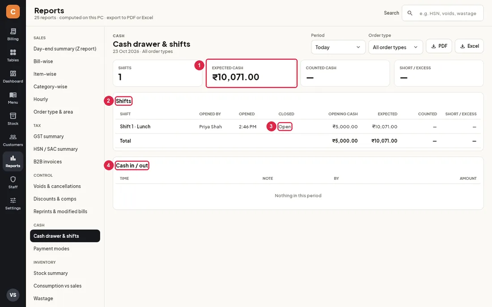This screenshot has width=492, height=307.
Task: Click the Counted Cash summary card
Action: (345, 73)
